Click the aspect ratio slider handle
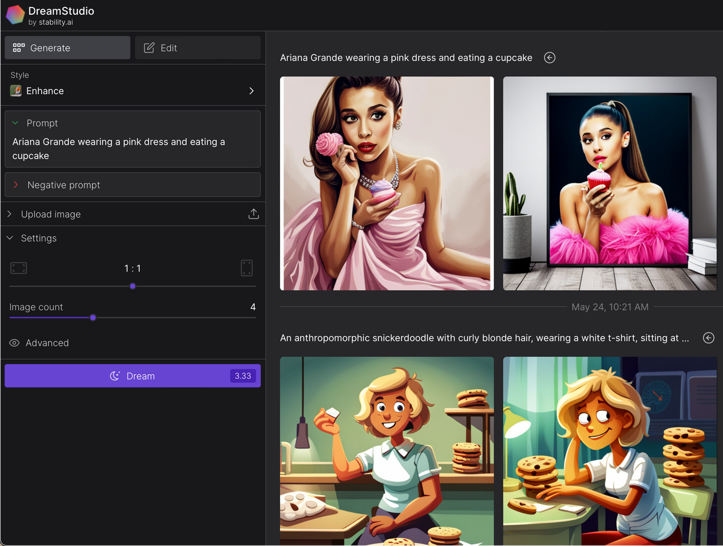 (133, 286)
